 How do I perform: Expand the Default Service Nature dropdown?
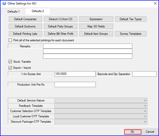(101, 100)
